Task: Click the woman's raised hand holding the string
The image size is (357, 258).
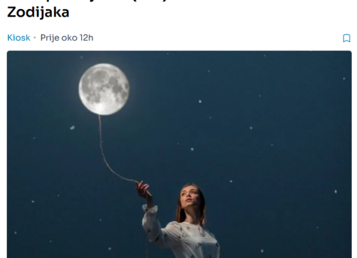Action: (143, 190)
